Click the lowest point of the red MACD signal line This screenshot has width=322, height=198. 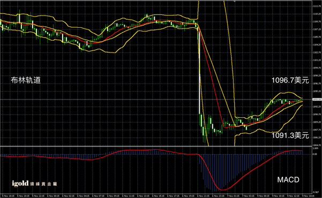click(x=222, y=189)
